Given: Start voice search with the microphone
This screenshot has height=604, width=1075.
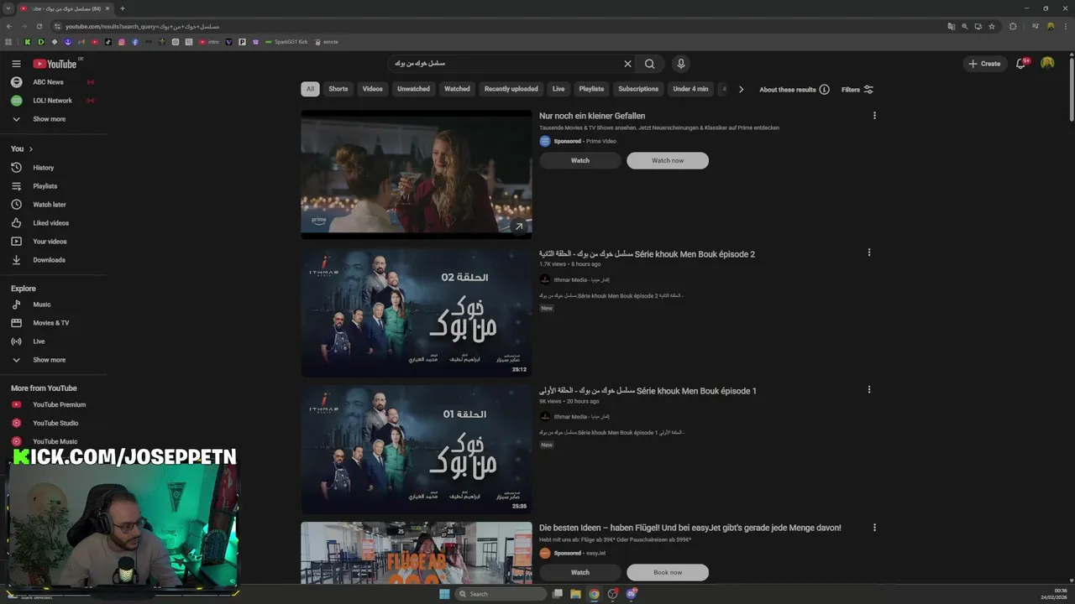Looking at the screenshot, I should coord(681,64).
